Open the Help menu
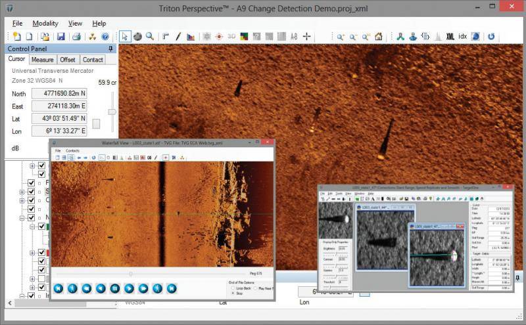Image resolution: width=526 pixels, height=325 pixels. point(99,24)
